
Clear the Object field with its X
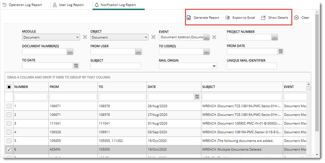click(153, 37)
